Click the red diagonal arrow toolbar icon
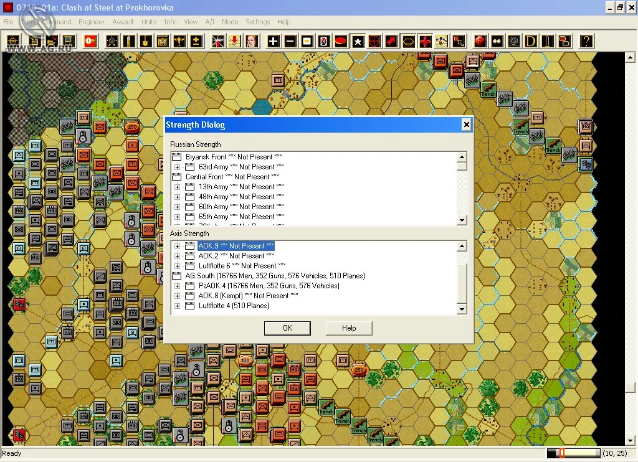638x462 pixels. tap(391, 41)
